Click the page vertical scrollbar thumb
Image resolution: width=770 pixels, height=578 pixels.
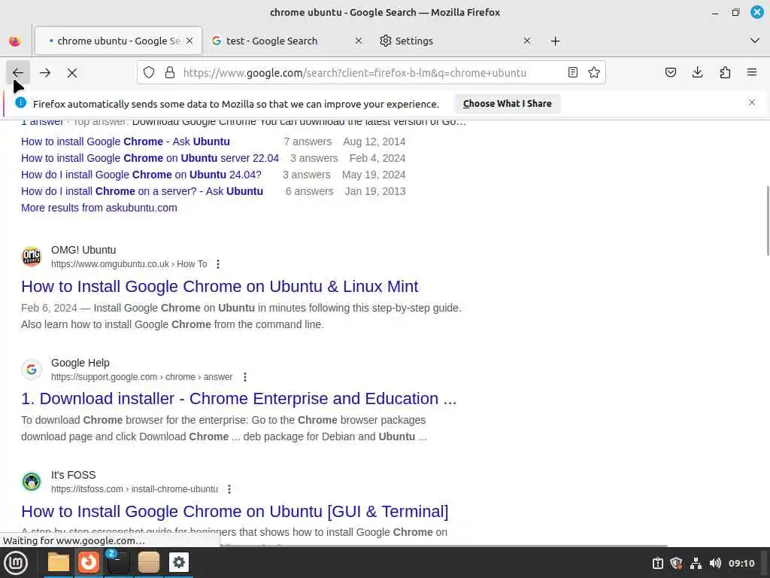tap(768, 221)
